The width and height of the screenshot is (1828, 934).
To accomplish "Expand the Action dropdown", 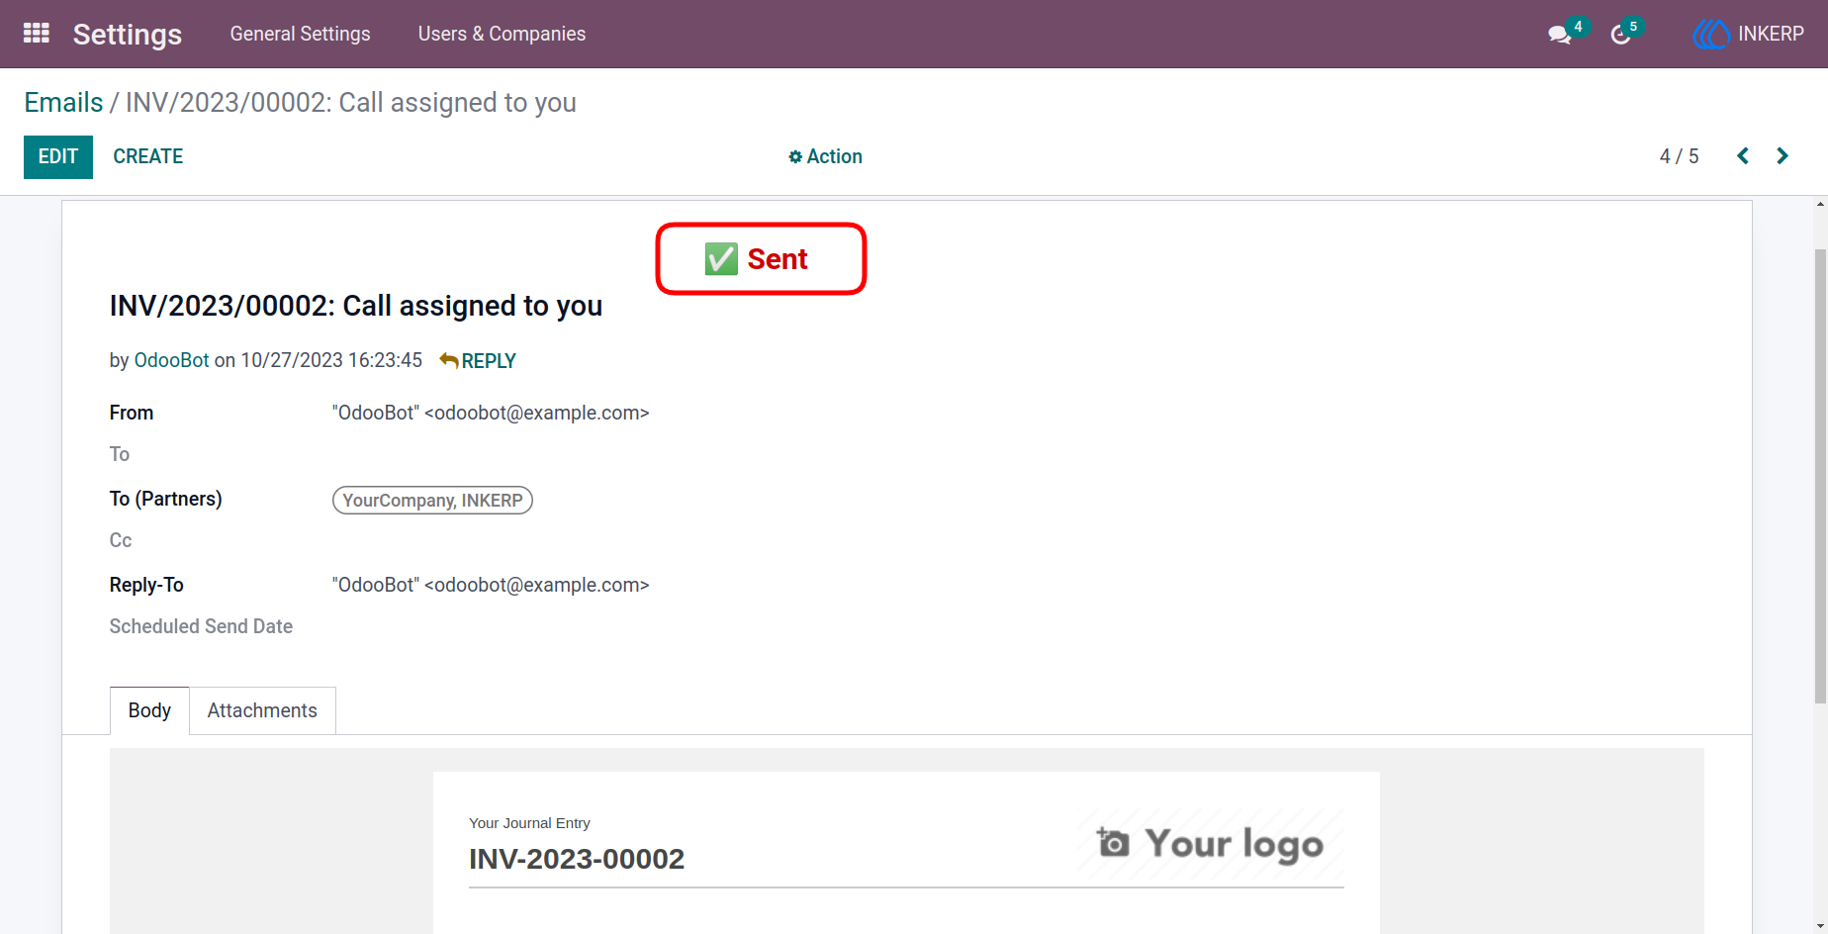I will (x=825, y=156).
